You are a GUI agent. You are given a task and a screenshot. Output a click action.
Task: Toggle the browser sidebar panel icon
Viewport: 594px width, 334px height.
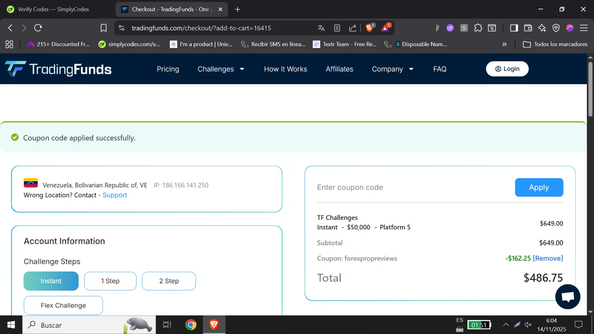pyautogui.click(x=514, y=28)
